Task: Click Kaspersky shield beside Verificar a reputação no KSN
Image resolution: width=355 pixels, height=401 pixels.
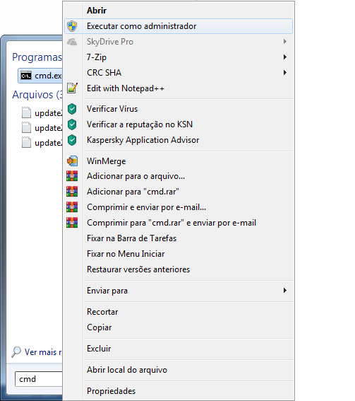Action: pyautogui.click(x=72, y=124)
